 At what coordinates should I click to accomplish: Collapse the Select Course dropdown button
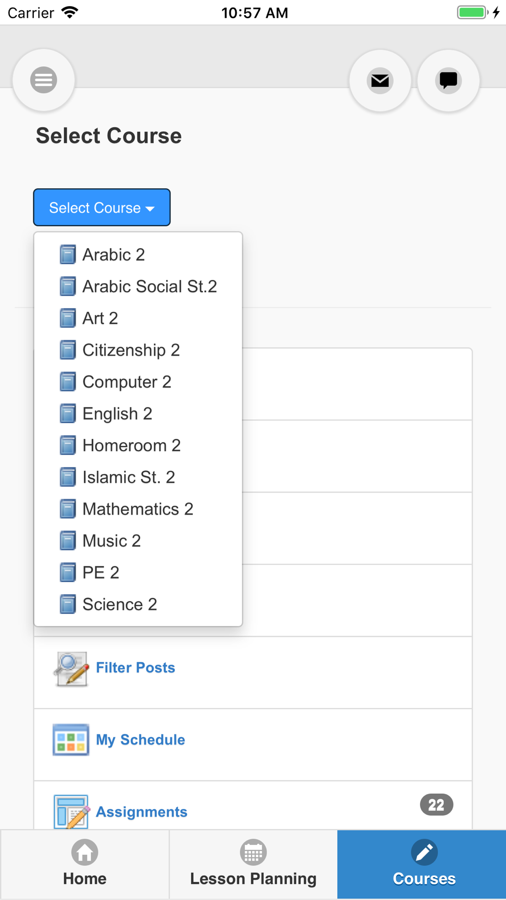[102, 208]
